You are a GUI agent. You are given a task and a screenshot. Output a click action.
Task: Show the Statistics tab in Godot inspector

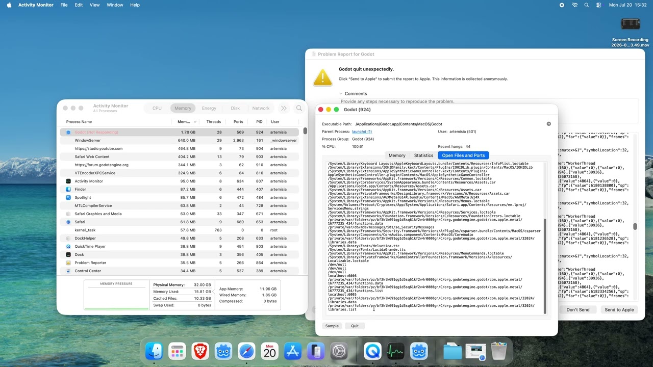(x=423, y=155)
